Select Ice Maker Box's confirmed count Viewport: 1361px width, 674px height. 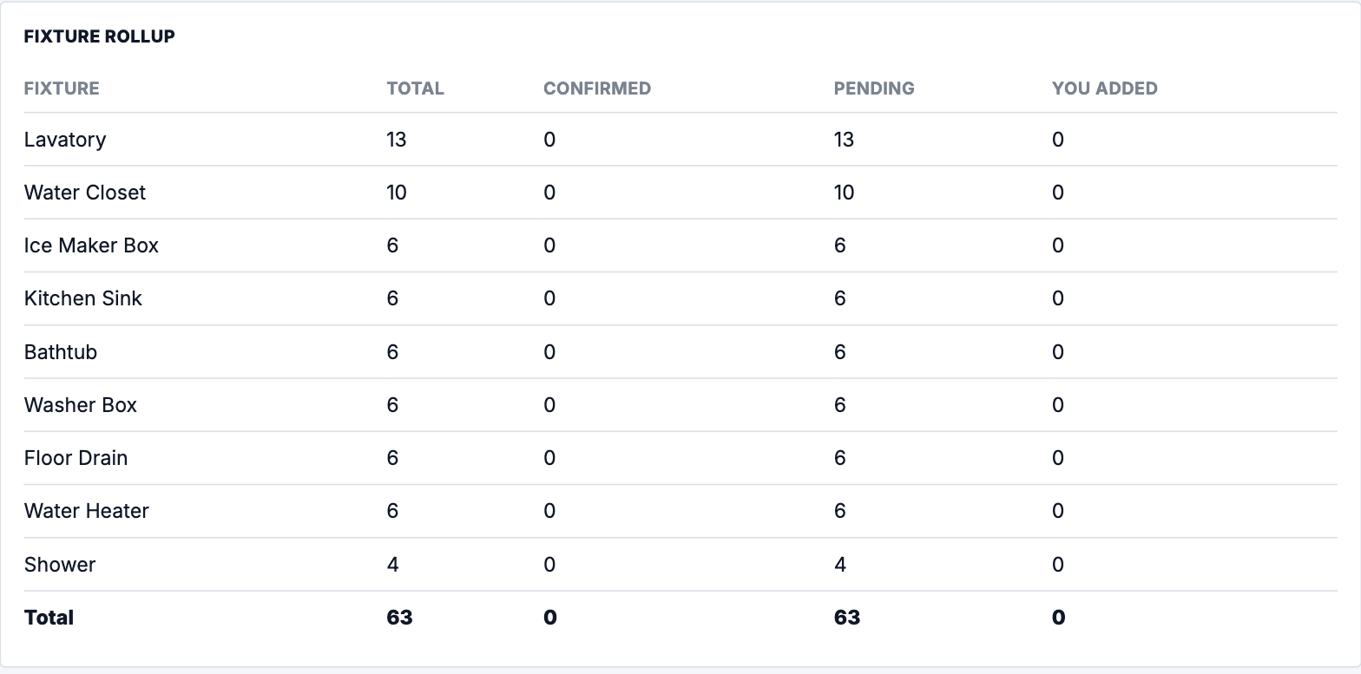549,245
